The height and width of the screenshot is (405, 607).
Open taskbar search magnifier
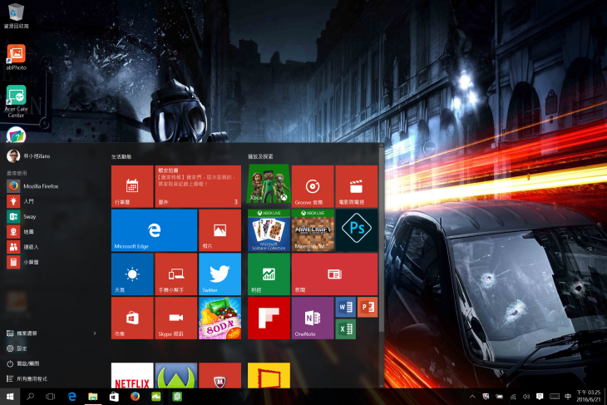30,397
